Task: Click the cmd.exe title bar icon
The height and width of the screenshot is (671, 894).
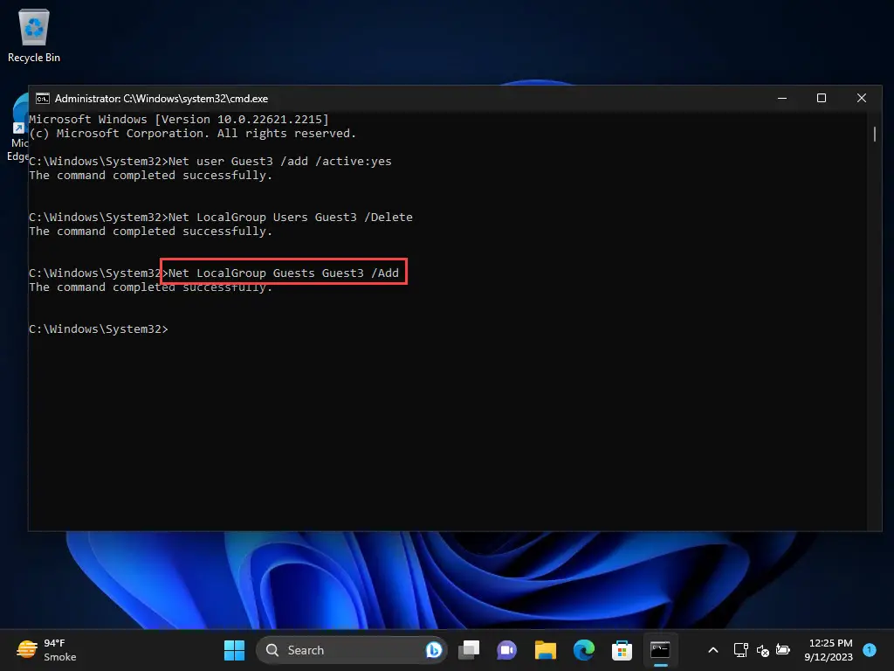Action: click(x=43, y=99)
